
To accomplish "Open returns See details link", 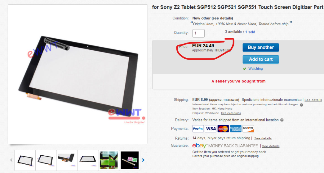I will pos(263,138).
